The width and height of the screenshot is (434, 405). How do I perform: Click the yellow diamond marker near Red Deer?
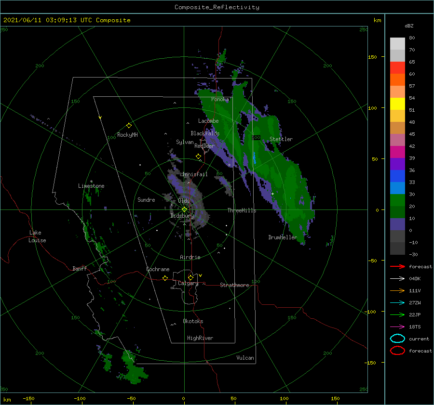(x=199, y=156)
